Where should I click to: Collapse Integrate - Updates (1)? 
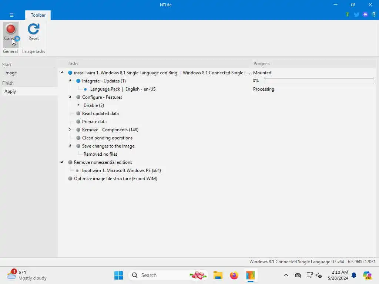[70, 81]
